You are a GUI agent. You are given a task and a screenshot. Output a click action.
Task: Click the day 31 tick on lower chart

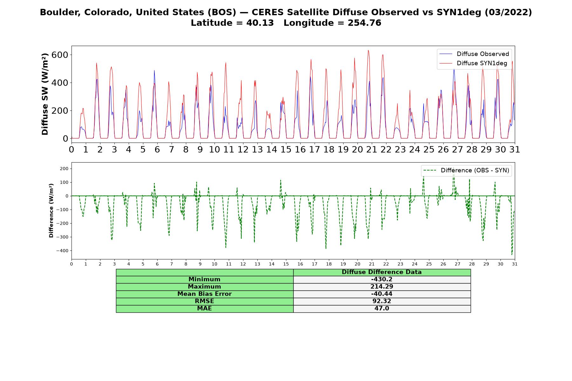(515, 264)
